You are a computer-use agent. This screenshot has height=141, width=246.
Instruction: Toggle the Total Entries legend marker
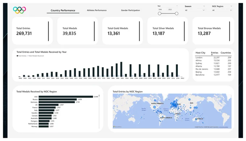pos(17,56)
